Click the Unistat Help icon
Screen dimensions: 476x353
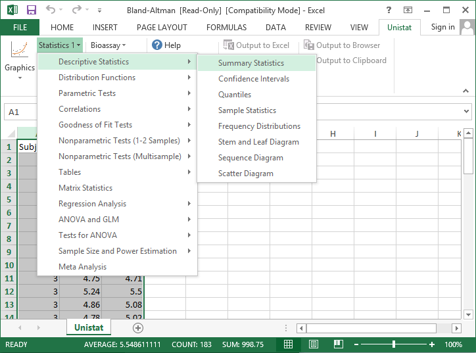tap(157, 45)
